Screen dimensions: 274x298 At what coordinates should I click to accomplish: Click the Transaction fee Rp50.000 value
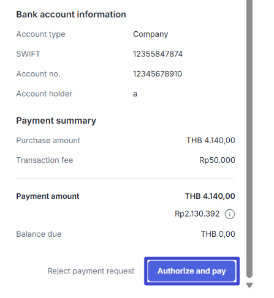click(x=217, y=160)
